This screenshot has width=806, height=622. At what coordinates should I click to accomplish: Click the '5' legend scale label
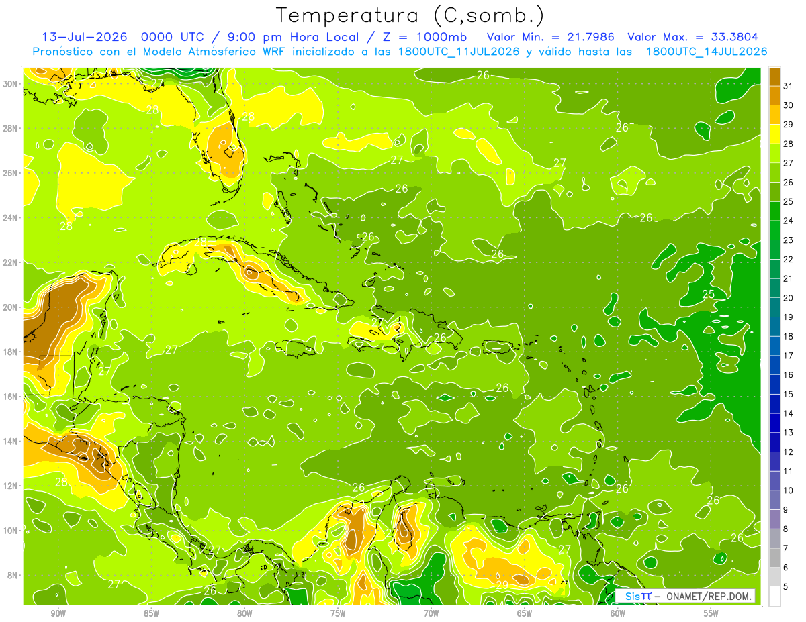pos(786,587)
